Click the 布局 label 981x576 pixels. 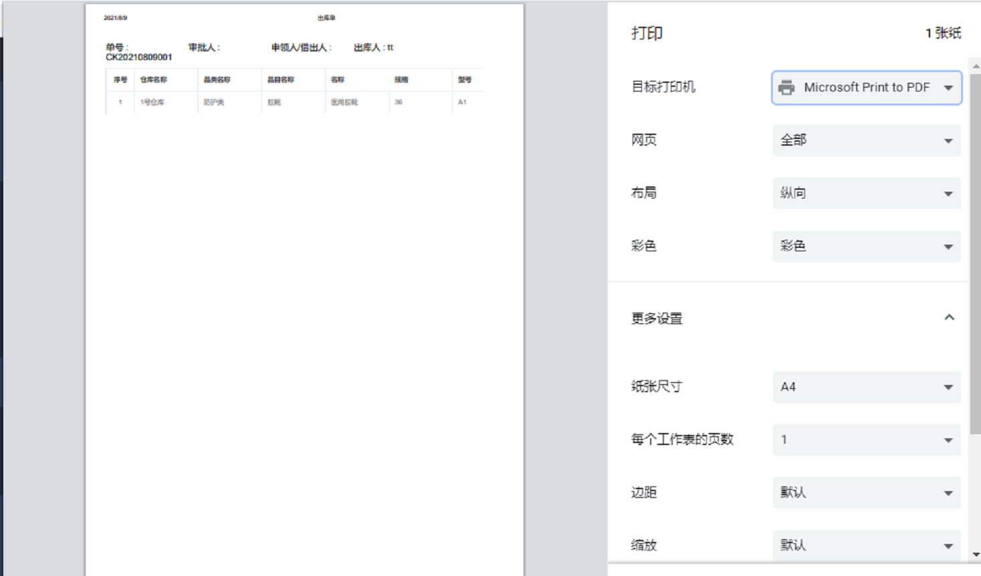(644, 192)
